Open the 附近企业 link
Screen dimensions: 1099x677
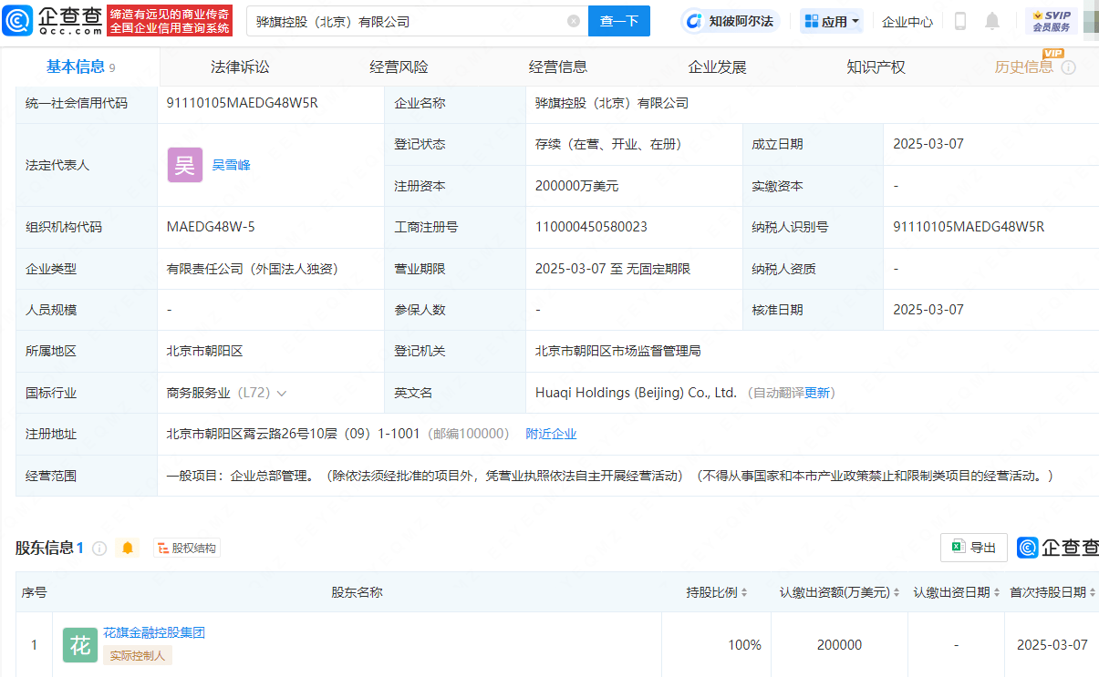click(551, 434)
